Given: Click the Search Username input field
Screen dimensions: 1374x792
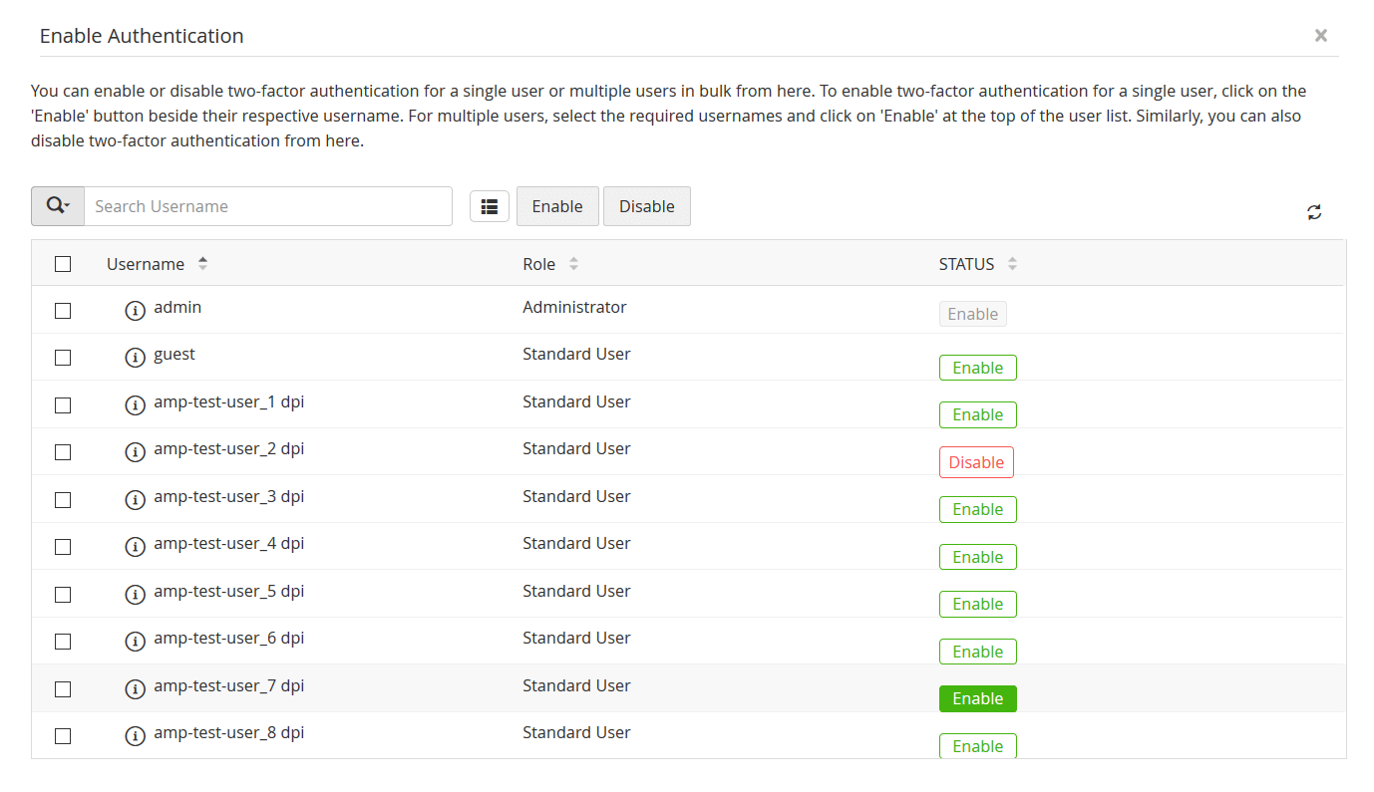Looking at the screenshot, I should 267,206.
